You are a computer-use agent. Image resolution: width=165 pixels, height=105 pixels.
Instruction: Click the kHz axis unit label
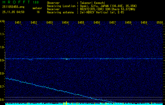pos(2,21)
